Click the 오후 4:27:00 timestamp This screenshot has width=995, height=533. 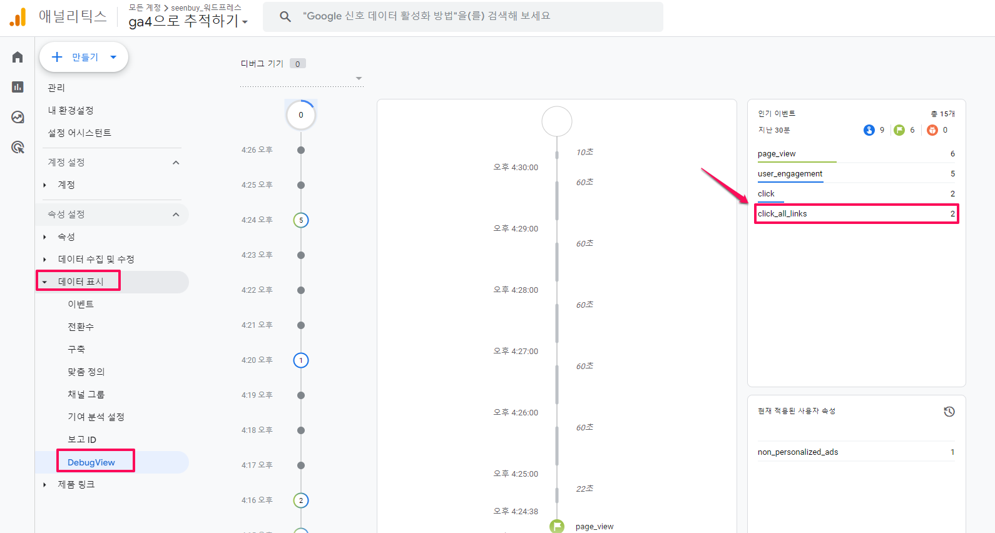coord(516,352)
